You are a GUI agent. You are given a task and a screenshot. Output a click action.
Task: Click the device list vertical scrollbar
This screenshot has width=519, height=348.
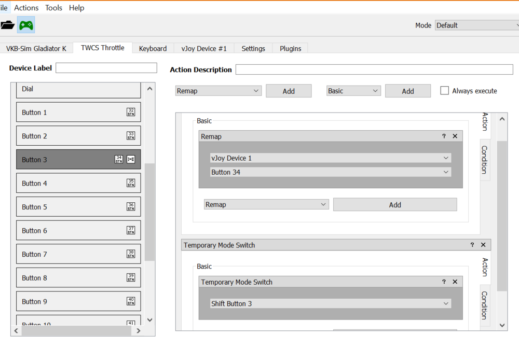click(x=149, y=212)
